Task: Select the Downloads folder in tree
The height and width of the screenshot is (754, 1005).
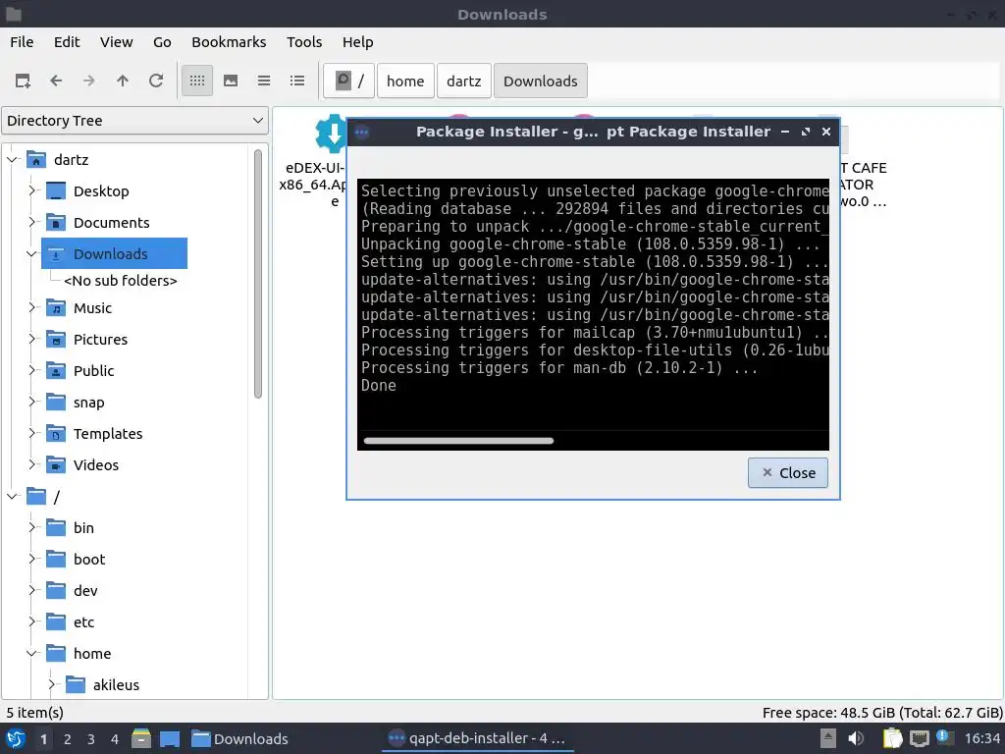Action: pyautogui.click(x=114, y=254)
